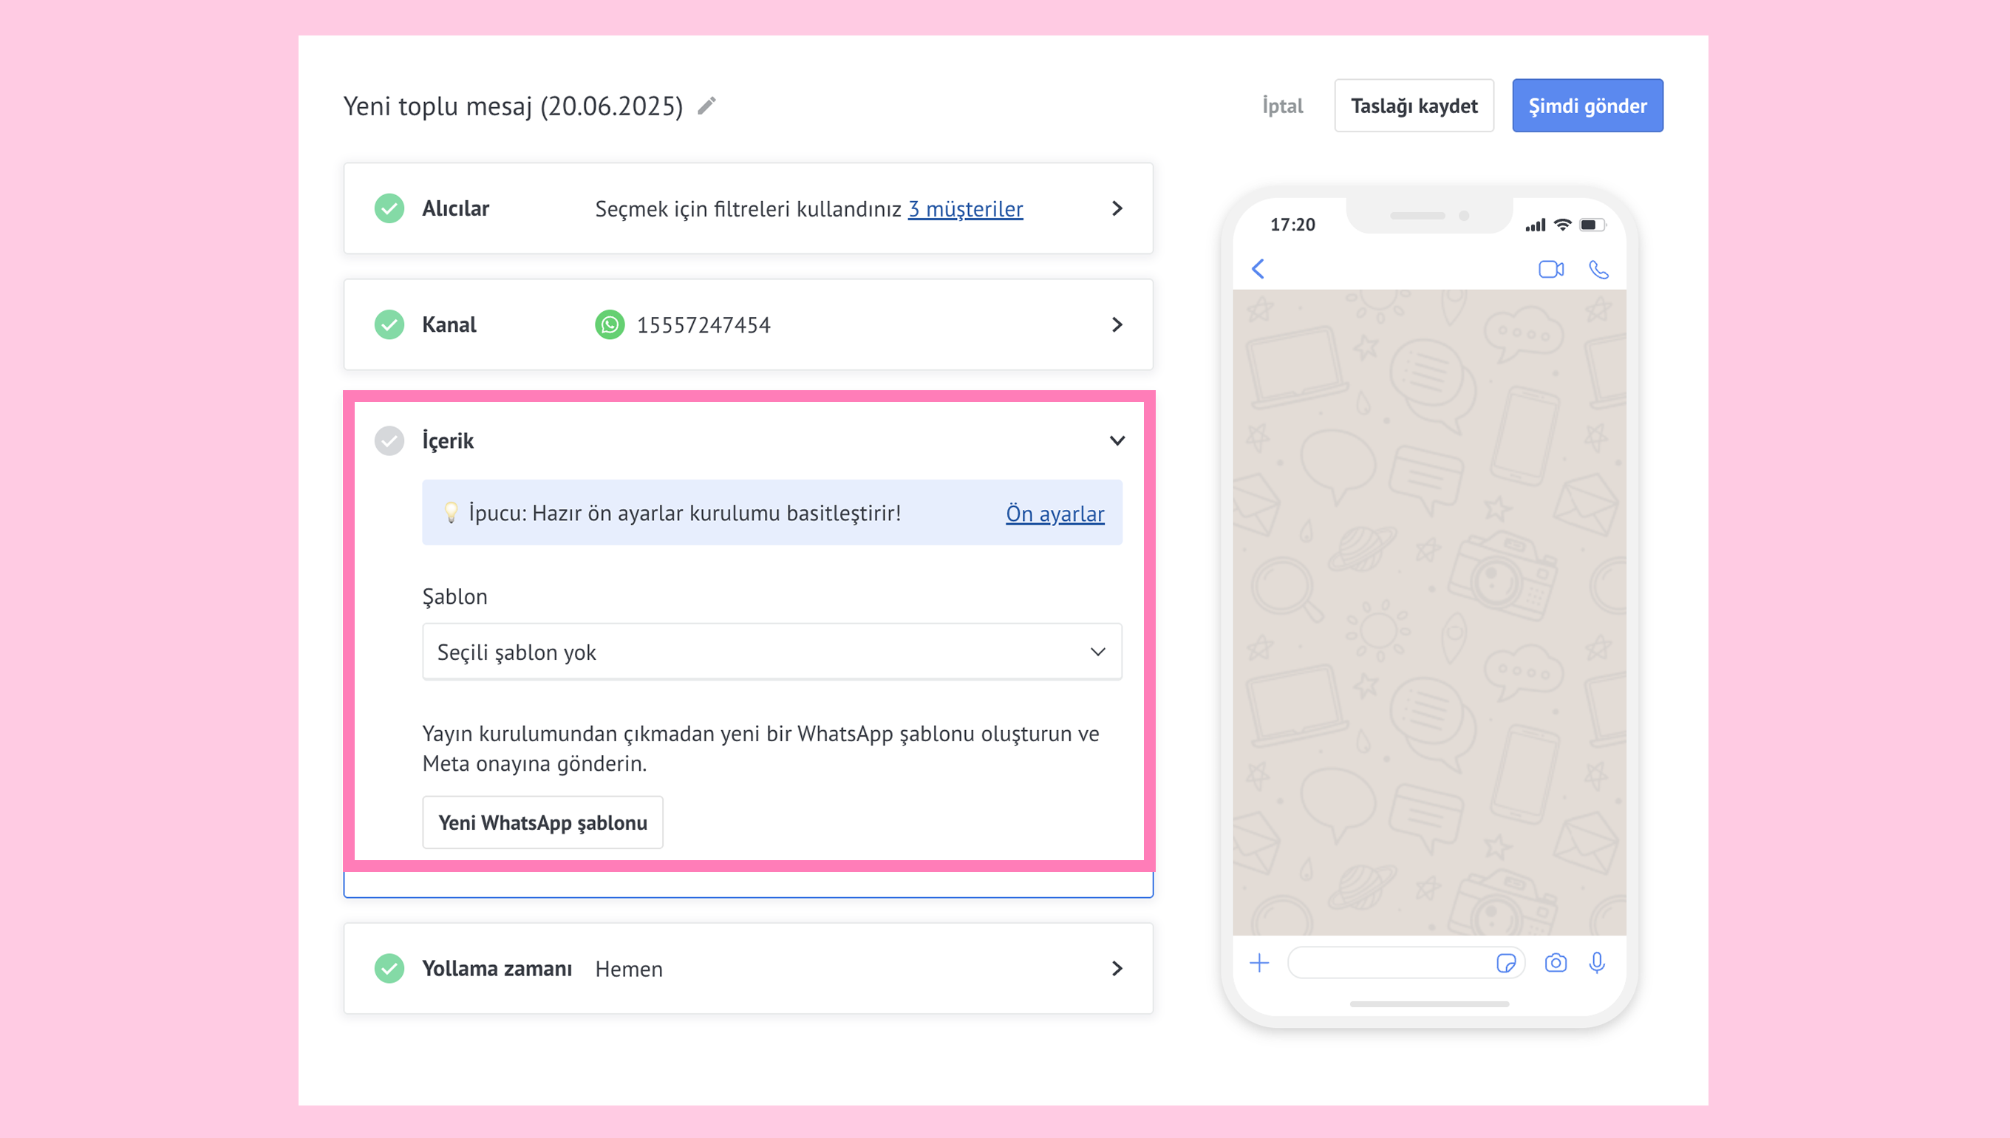Click Yeni WhatsApp şablonu button
Viewport: 2010px width, 1138px height.
[542, 822]
